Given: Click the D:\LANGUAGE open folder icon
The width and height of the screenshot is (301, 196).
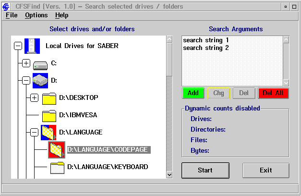Looking at the screenshot, I should [48, 133].
